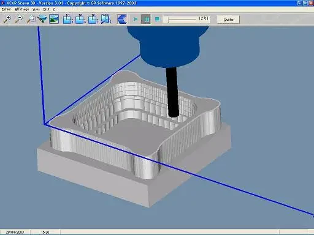Select the third axis plane view icon
This screenshot has width=314, height=235.
pos(93,19)
